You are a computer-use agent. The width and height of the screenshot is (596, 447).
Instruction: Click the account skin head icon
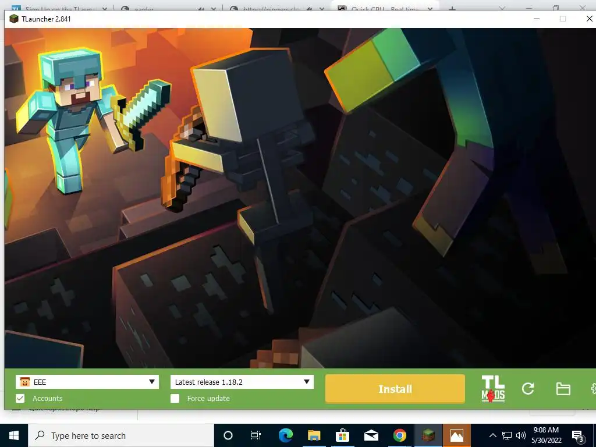(24, 382)
